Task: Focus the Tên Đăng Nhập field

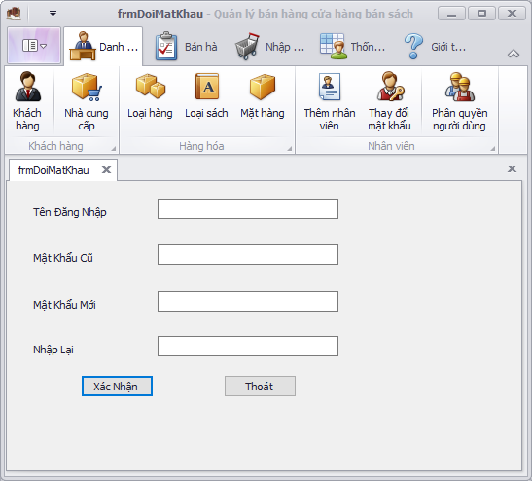Action: (x=248, y=209)
